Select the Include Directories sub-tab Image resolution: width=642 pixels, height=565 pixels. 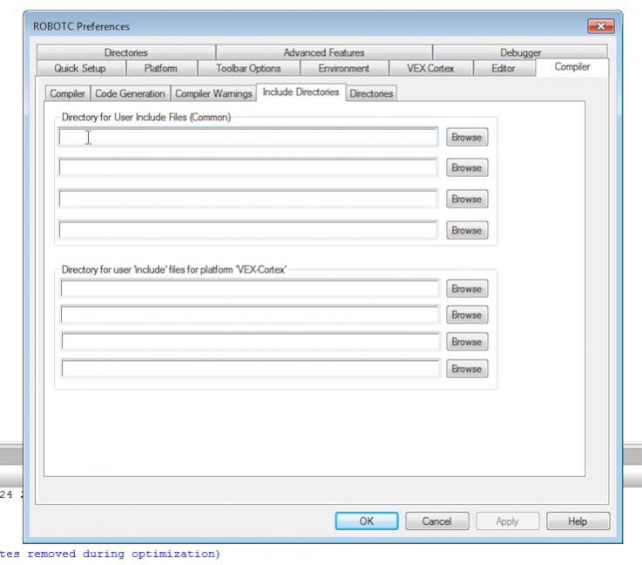(x=301, y=92)
